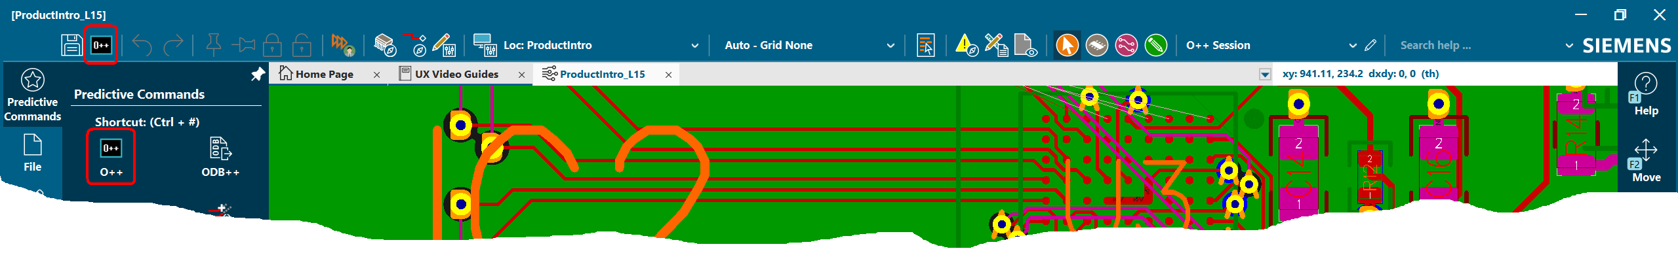Click the Fix pushpin icon

click(x=213, y=45)
